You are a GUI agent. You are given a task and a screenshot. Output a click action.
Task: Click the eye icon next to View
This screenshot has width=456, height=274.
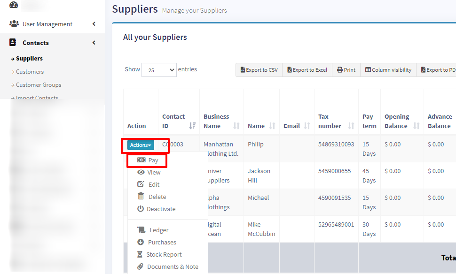coord(141,172)
